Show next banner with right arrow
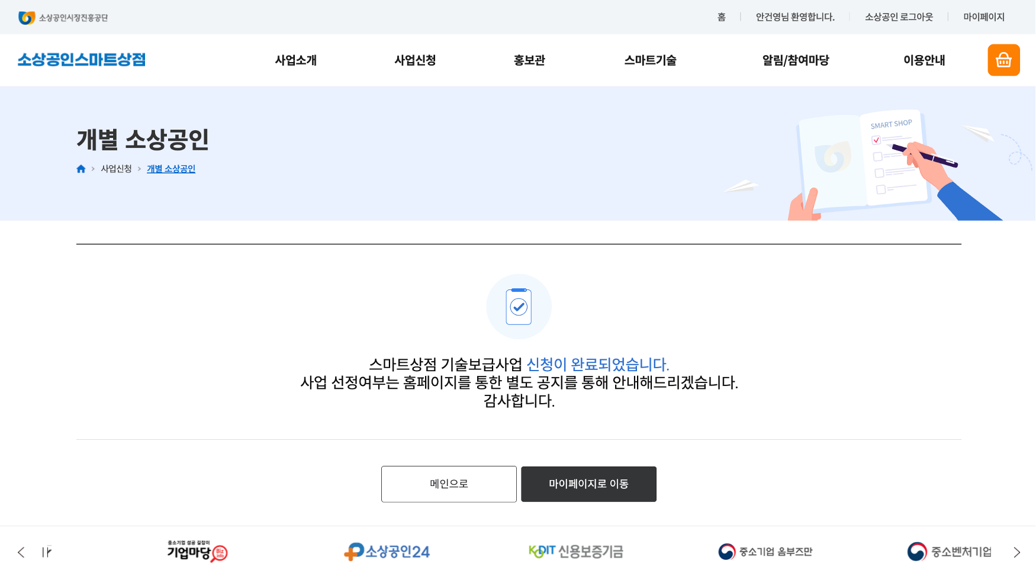This screenshot has width=1036, height=573. [x=1016, y=552]
